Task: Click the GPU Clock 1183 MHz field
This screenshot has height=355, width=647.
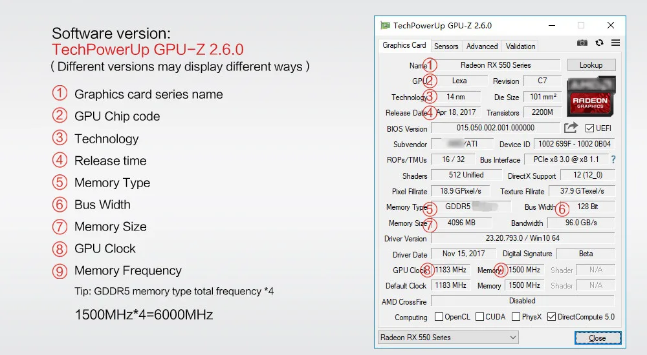Action: coord(450,270)
